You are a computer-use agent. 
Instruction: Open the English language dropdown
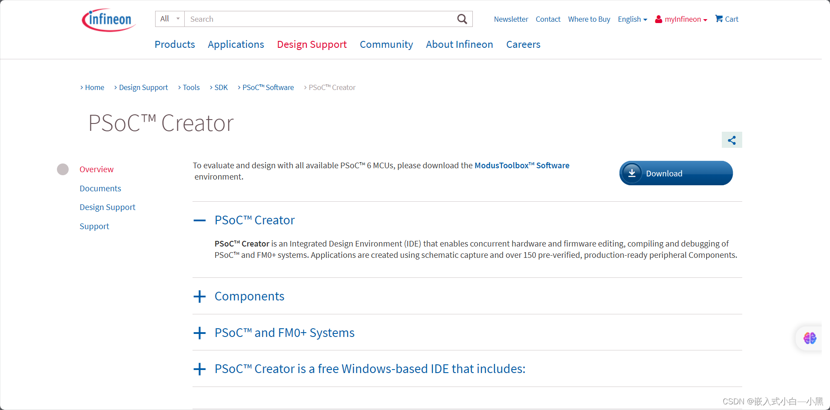pyautogui.click(x=632, y=19)
